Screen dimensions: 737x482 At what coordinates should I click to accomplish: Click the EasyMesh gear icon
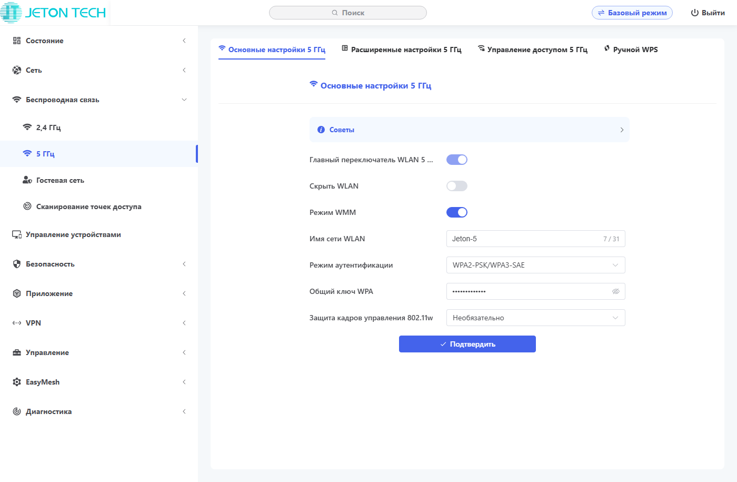point(17,382)
